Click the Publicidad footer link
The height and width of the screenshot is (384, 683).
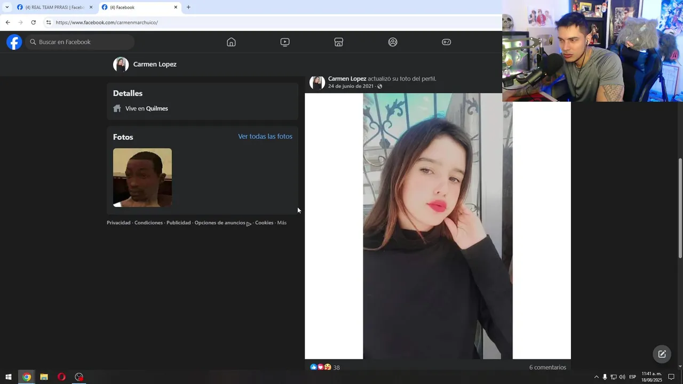tap(179, 223)
